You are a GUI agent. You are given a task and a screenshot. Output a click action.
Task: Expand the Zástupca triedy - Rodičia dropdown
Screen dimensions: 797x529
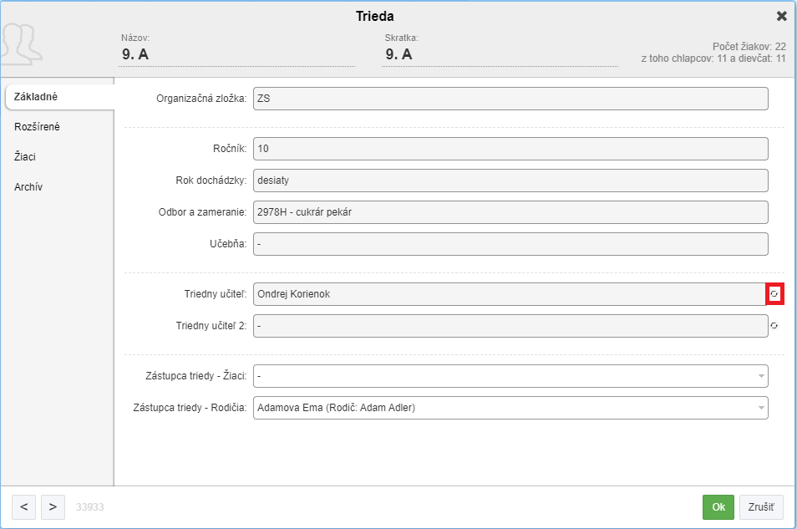510,408
